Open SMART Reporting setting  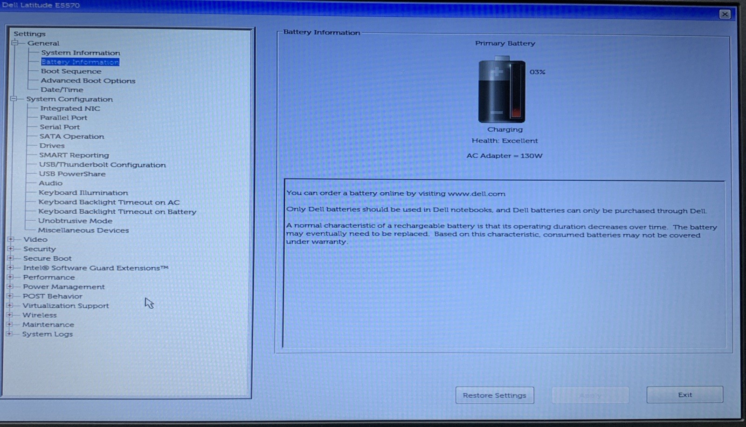click(74, 155)
